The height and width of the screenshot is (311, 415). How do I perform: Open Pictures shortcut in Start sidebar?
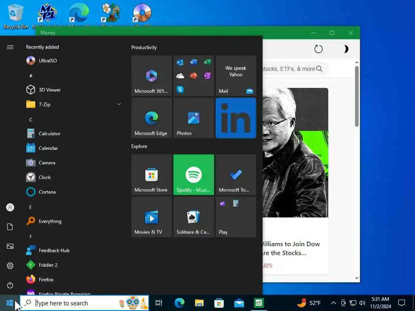(x=10, y=246)
